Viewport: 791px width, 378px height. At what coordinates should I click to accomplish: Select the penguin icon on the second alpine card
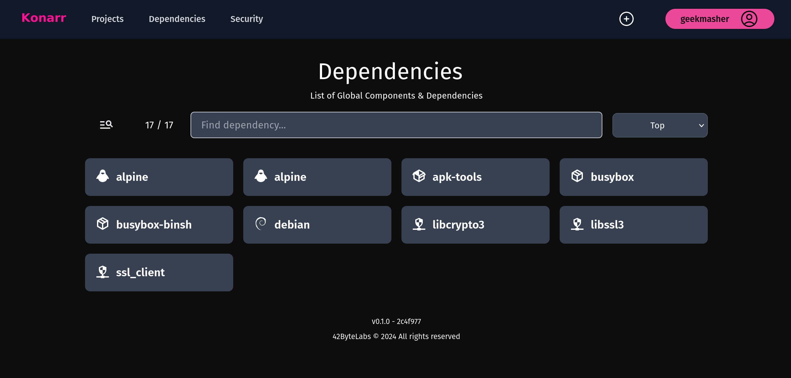261,177
